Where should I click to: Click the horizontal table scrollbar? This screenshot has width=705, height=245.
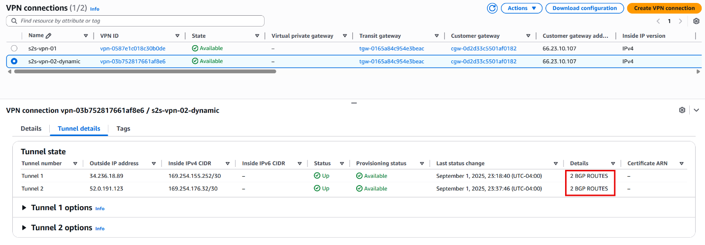click(x=145, y=71)
